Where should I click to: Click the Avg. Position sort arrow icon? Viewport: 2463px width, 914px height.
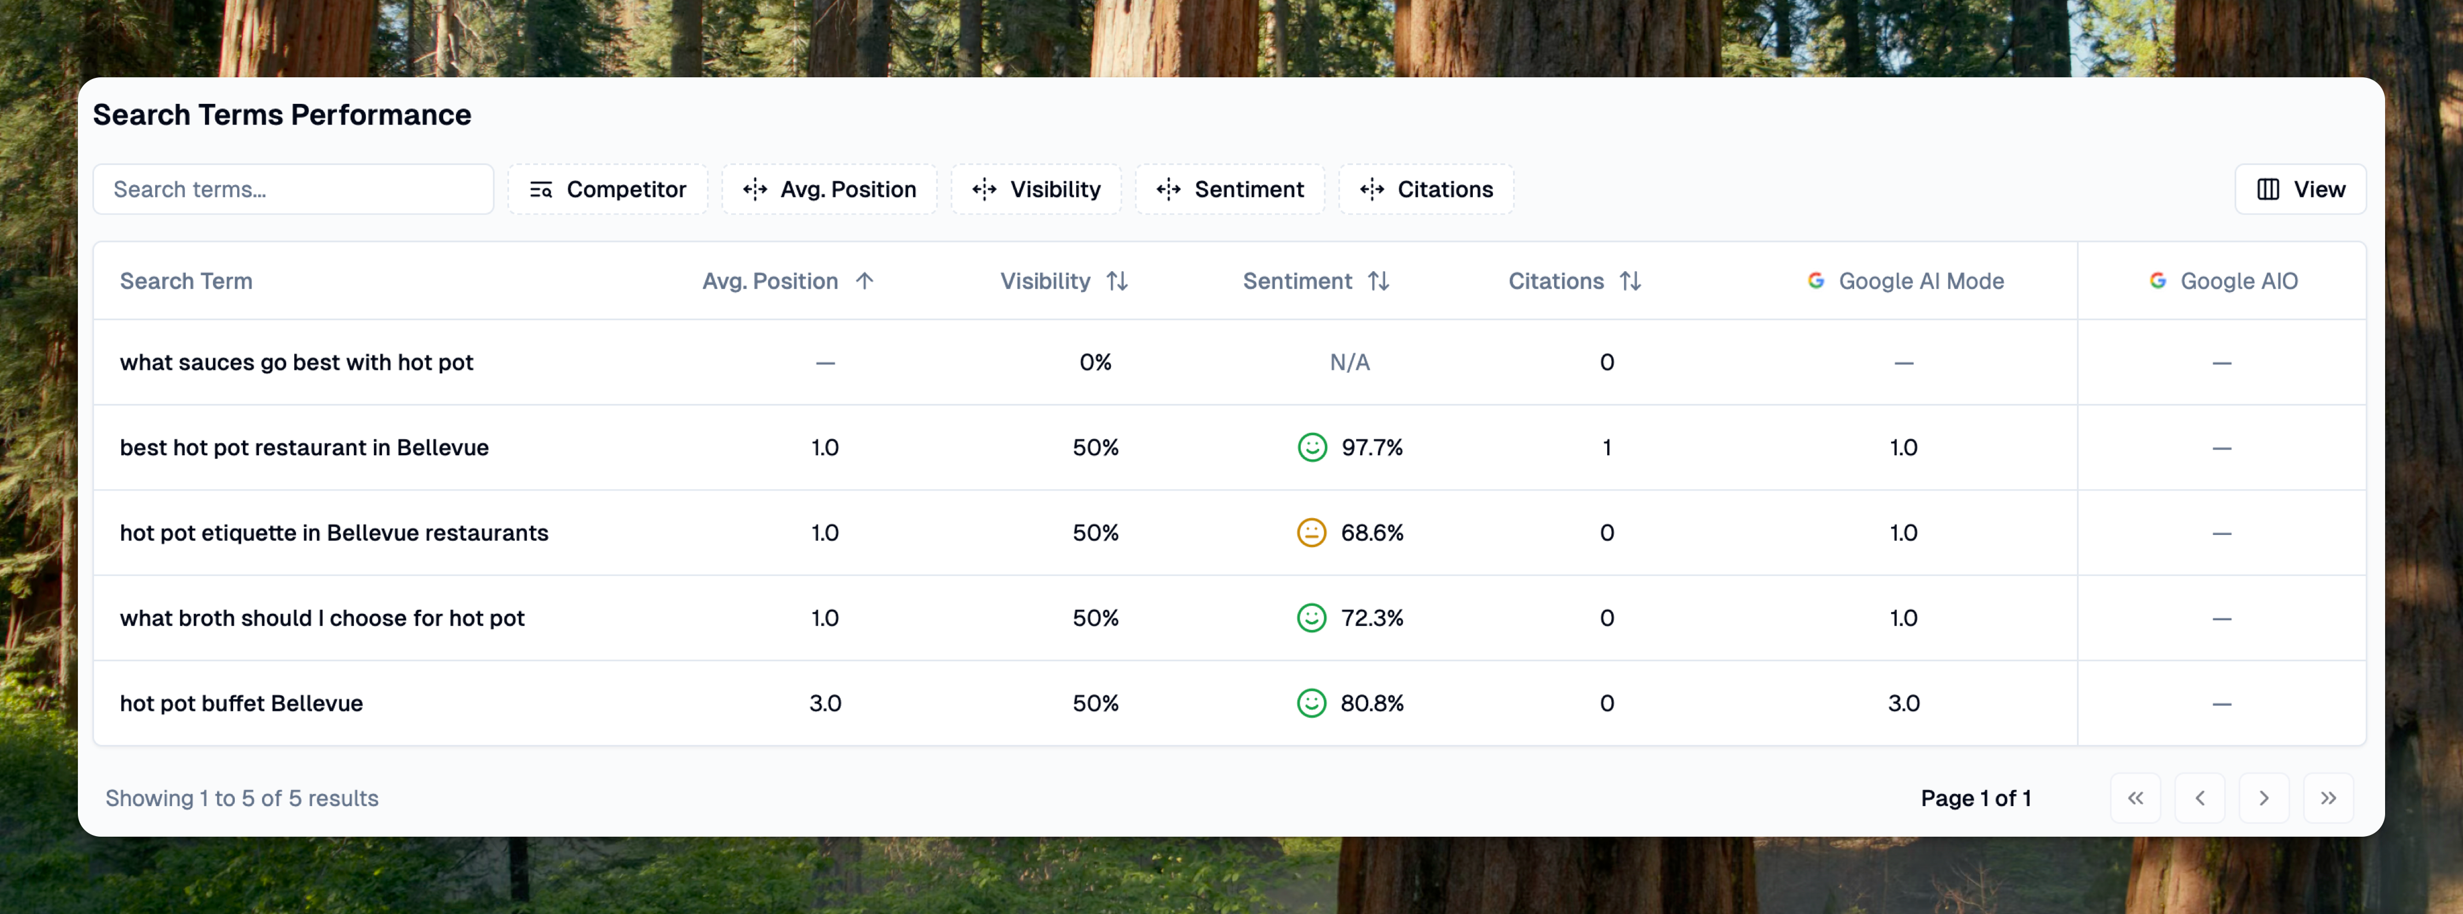864,281
